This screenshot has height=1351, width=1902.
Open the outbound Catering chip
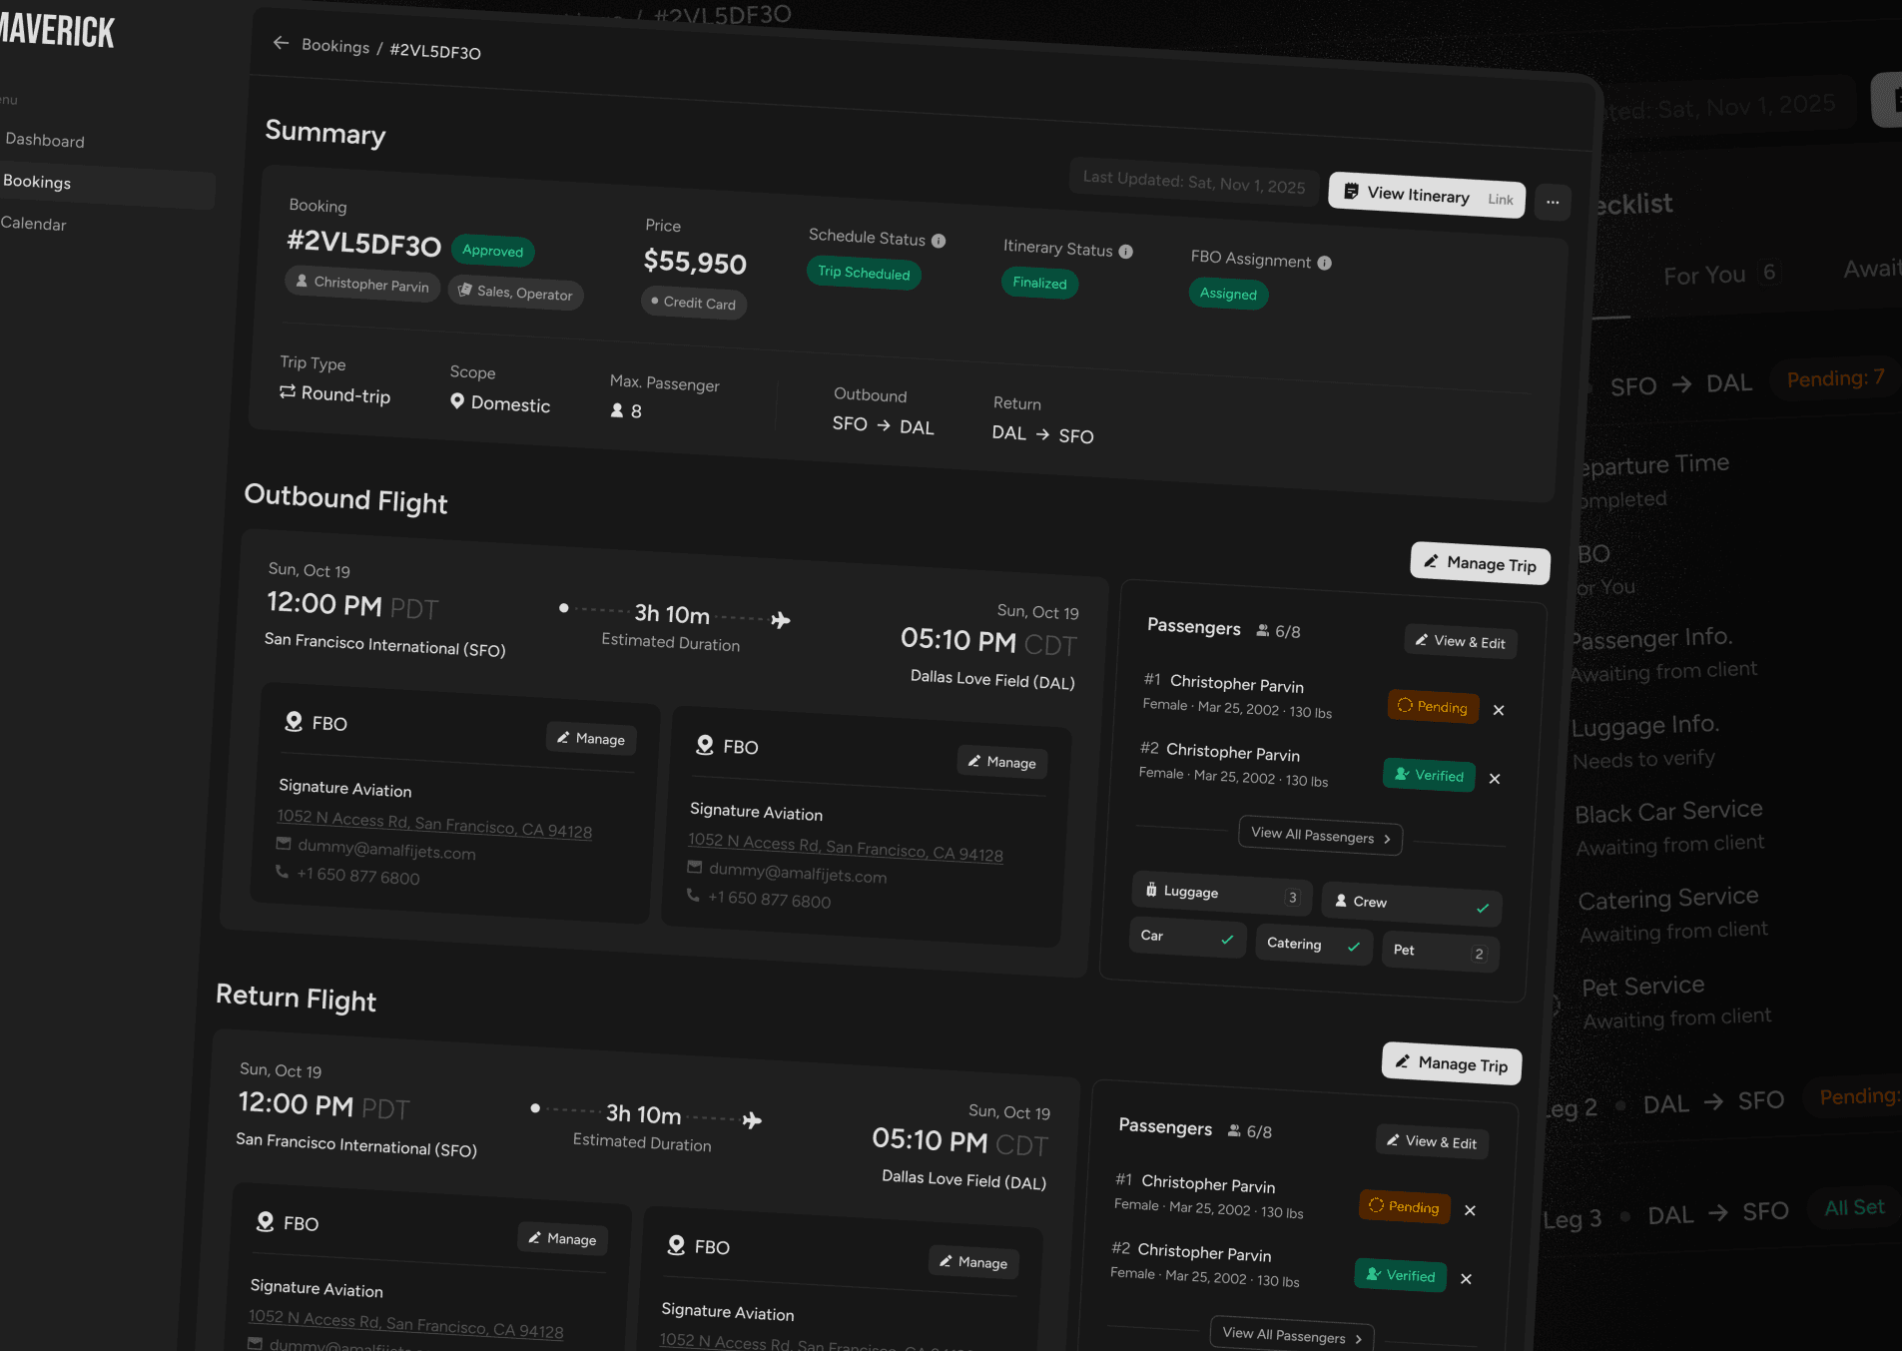[1313, 946]
